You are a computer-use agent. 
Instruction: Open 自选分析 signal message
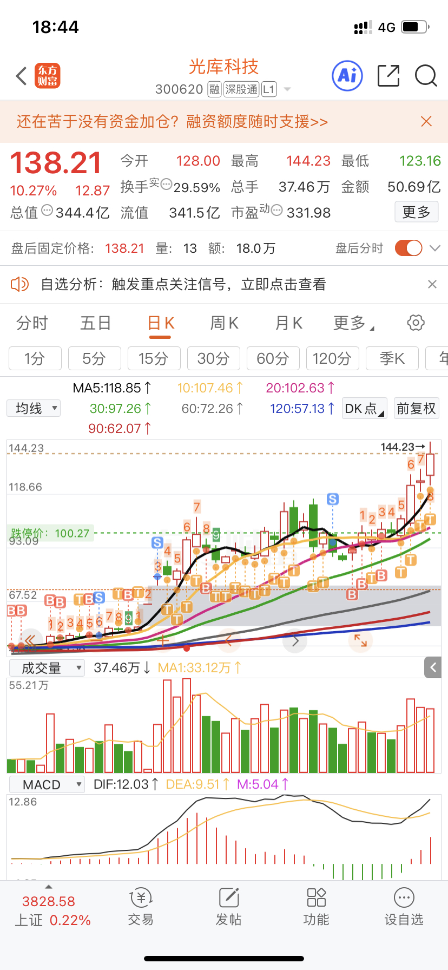pyautogui.click(x=183, y=284)
